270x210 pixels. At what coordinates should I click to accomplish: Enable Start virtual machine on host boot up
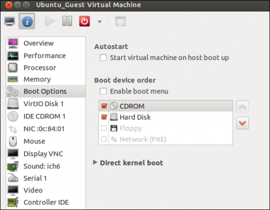point(103,57)
